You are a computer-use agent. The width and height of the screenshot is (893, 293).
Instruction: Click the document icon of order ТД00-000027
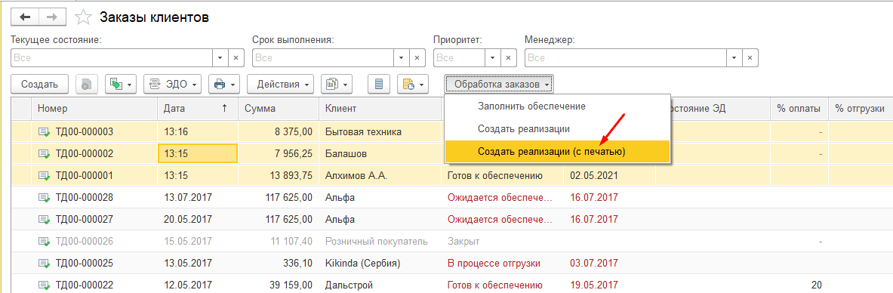[44, 220]
